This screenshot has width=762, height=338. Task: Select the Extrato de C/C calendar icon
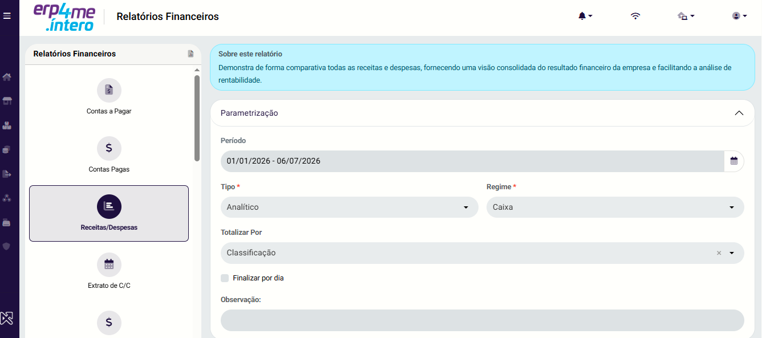click(109, 264)
